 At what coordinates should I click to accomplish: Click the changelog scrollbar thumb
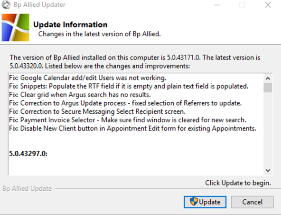coord(268,88)
